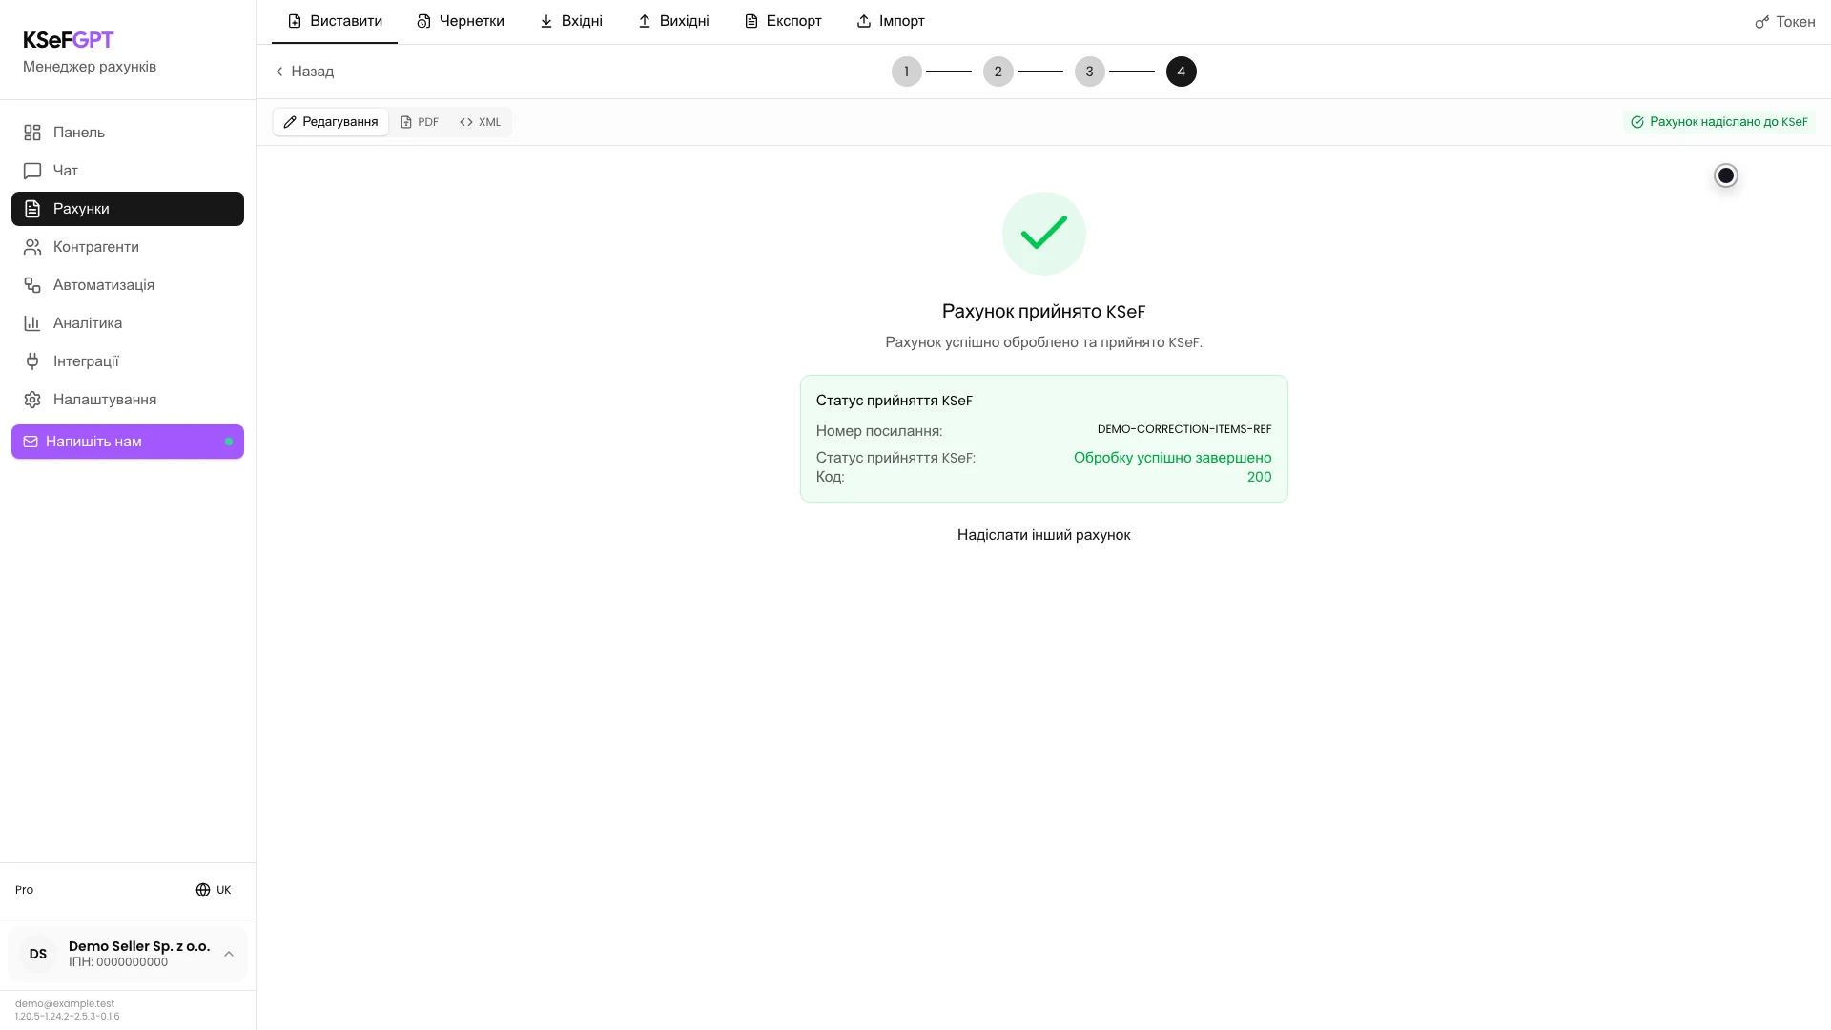
Task: Click Надіслати інший рахунок
Action: (1043, 535)
